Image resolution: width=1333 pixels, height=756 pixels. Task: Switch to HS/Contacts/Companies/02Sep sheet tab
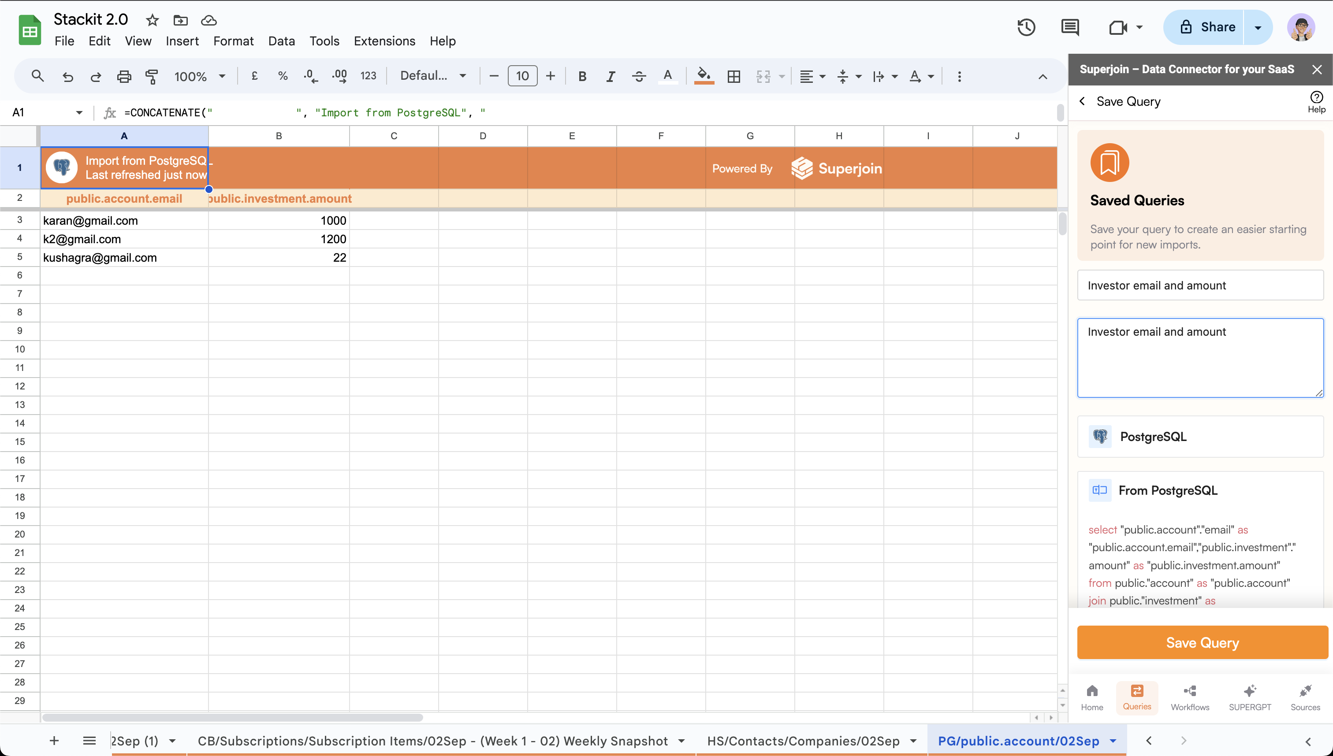pyautogui.click(x=803, y=741)
